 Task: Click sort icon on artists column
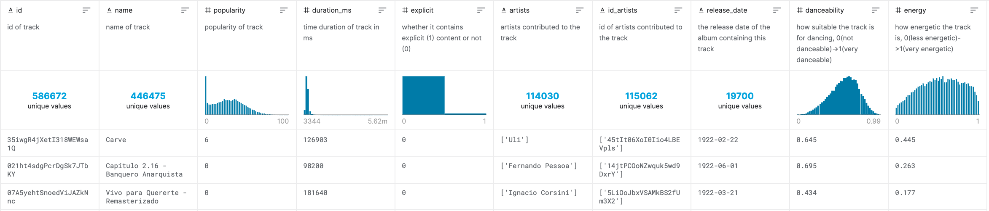click(x=580, y=10)
